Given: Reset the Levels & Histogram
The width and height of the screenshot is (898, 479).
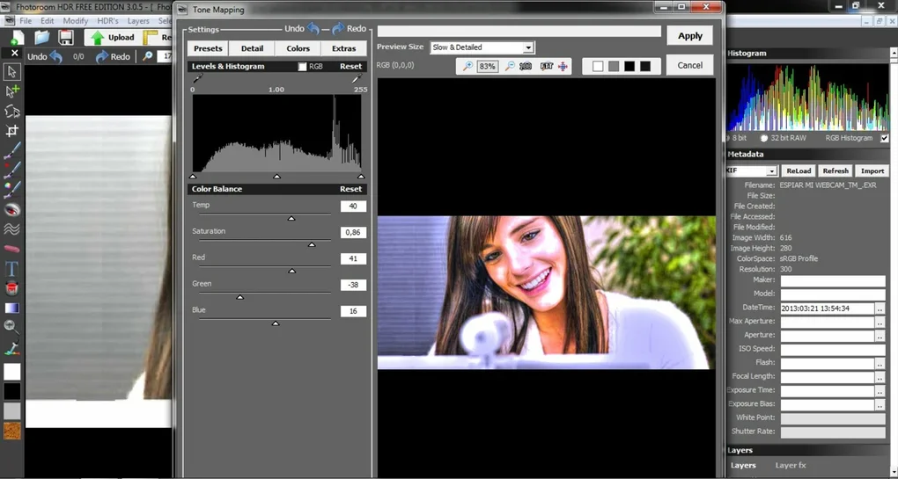Looking at the screenshot, I should [x=350, y=67].
